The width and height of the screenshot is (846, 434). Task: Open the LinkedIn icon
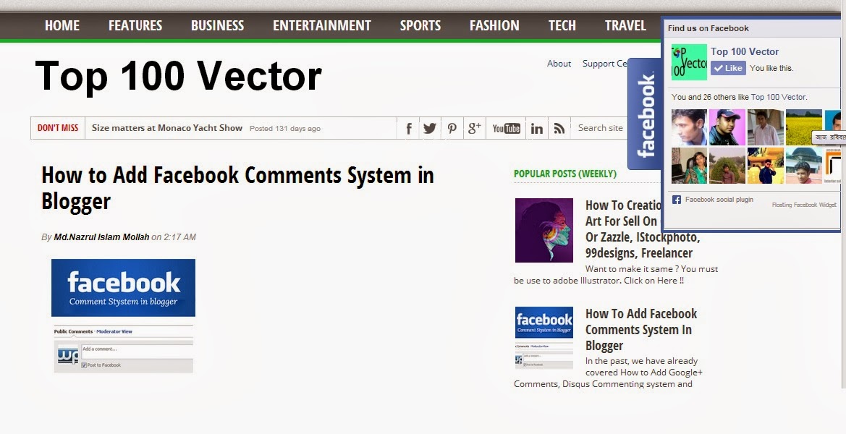tap(537, 128)
